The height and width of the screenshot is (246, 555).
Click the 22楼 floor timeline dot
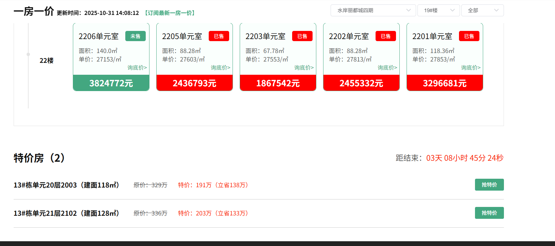[x=28, y=54]
